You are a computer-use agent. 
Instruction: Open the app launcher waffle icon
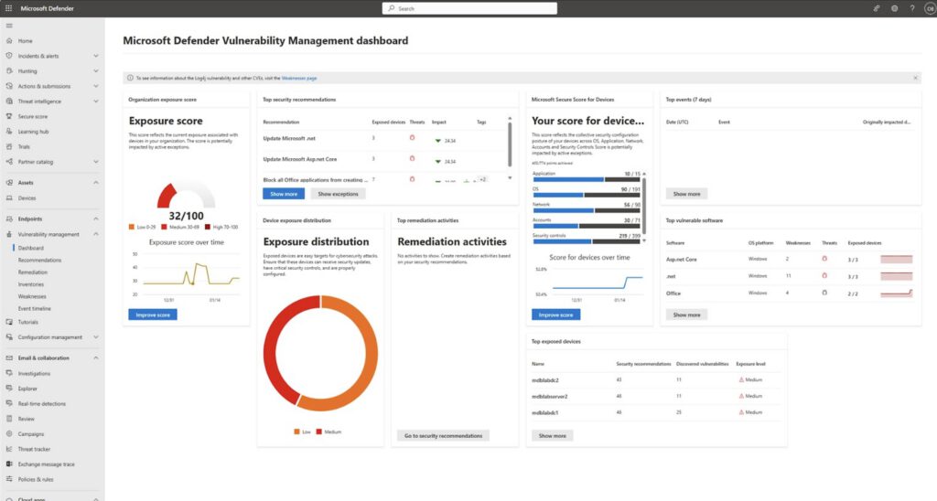point(8,8)
